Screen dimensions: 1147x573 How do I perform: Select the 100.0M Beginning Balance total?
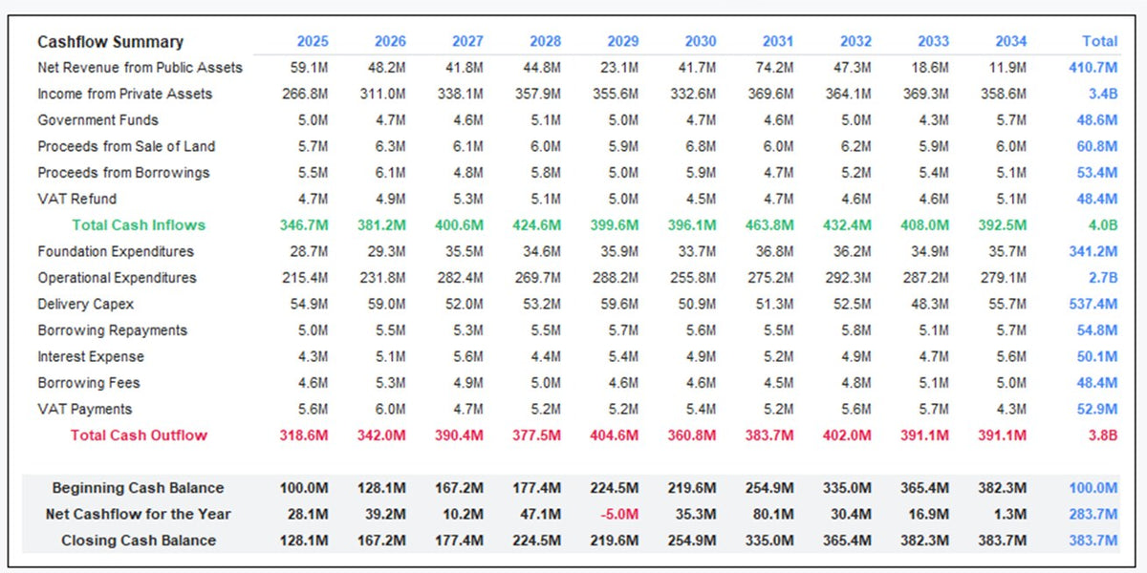(x=1093, y=488)
